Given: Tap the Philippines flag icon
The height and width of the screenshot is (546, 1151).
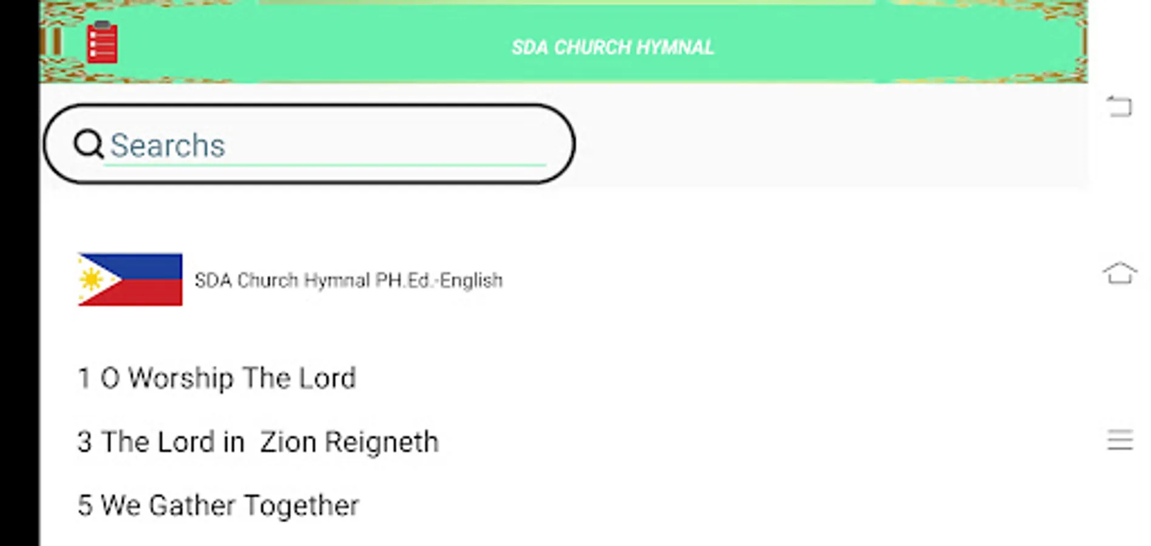Looking at the screenshot, I should click(x=130, y=280).
